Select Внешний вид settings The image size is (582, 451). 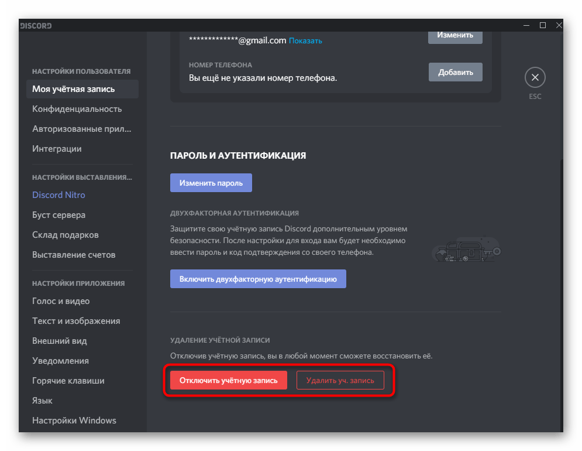(x=59, y=341)
